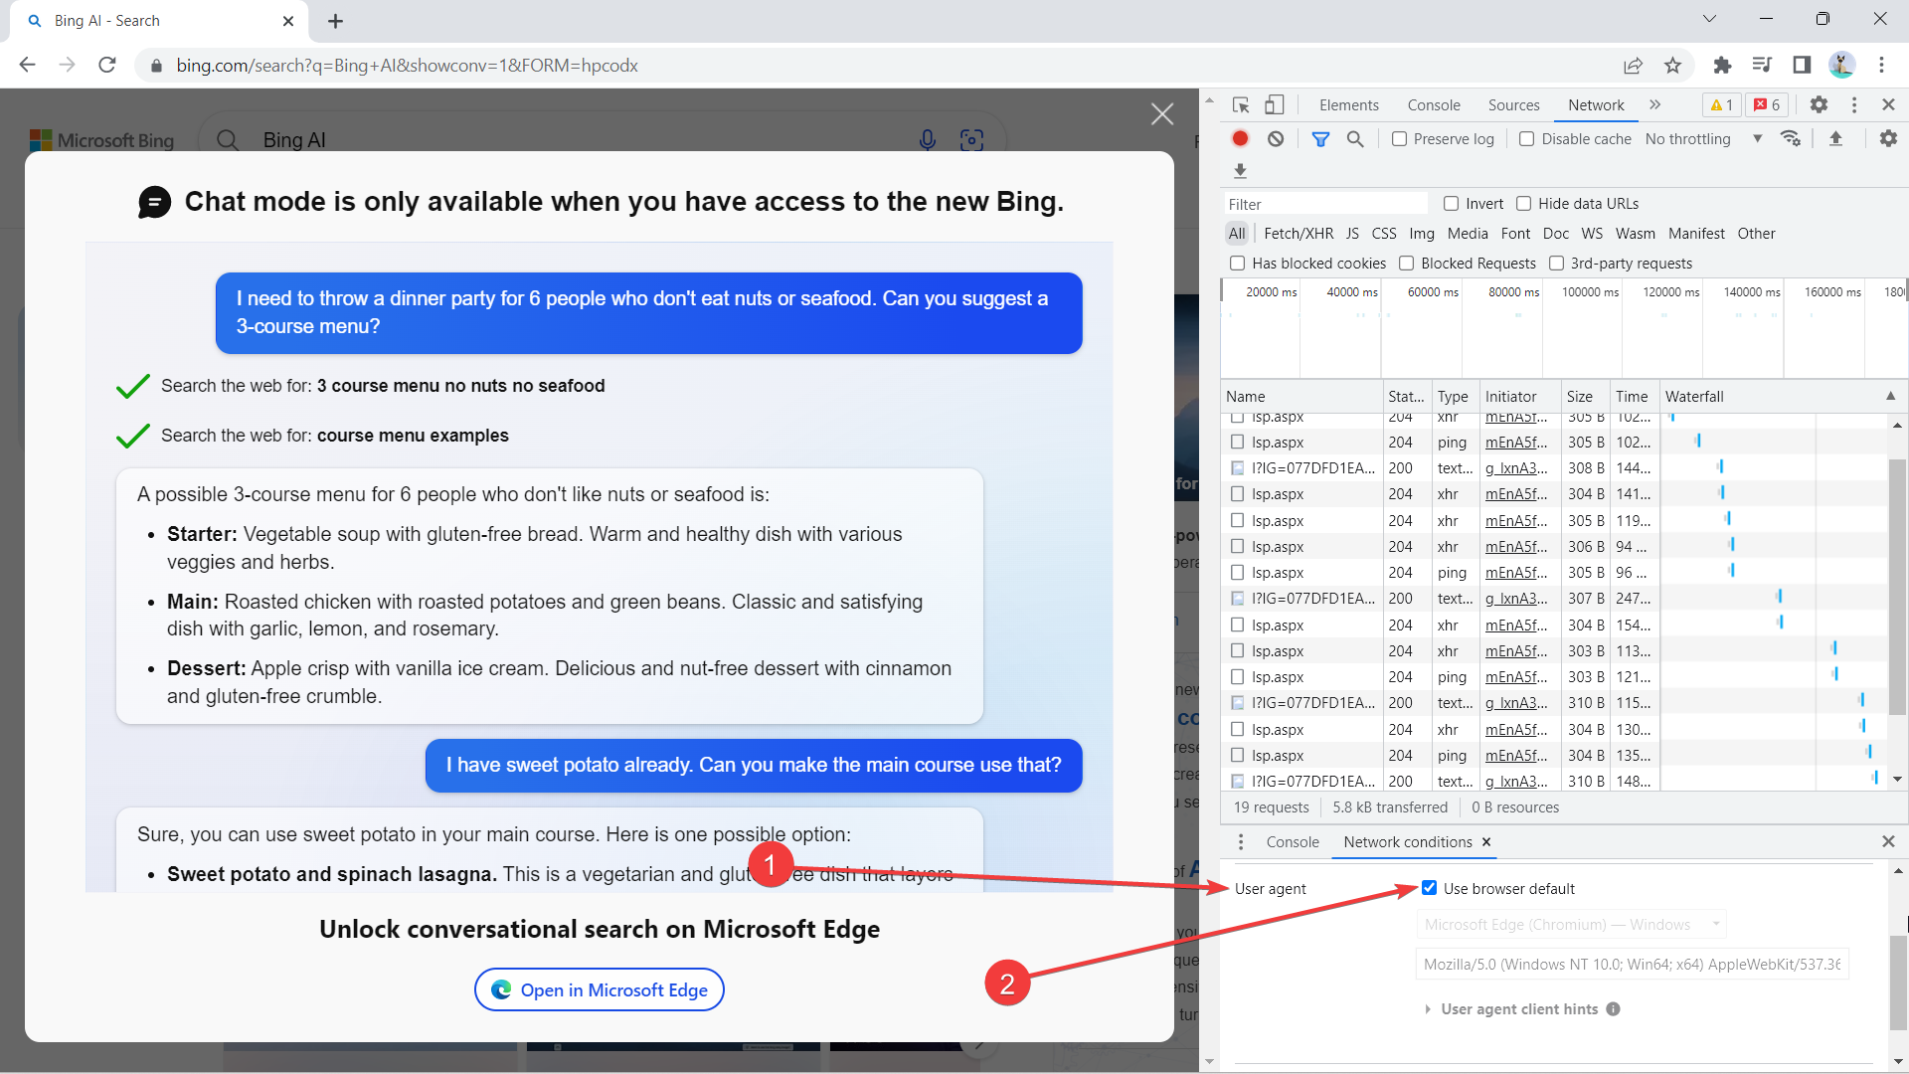
Task: Switch to the Elements tab
Action: [1348, 105]
